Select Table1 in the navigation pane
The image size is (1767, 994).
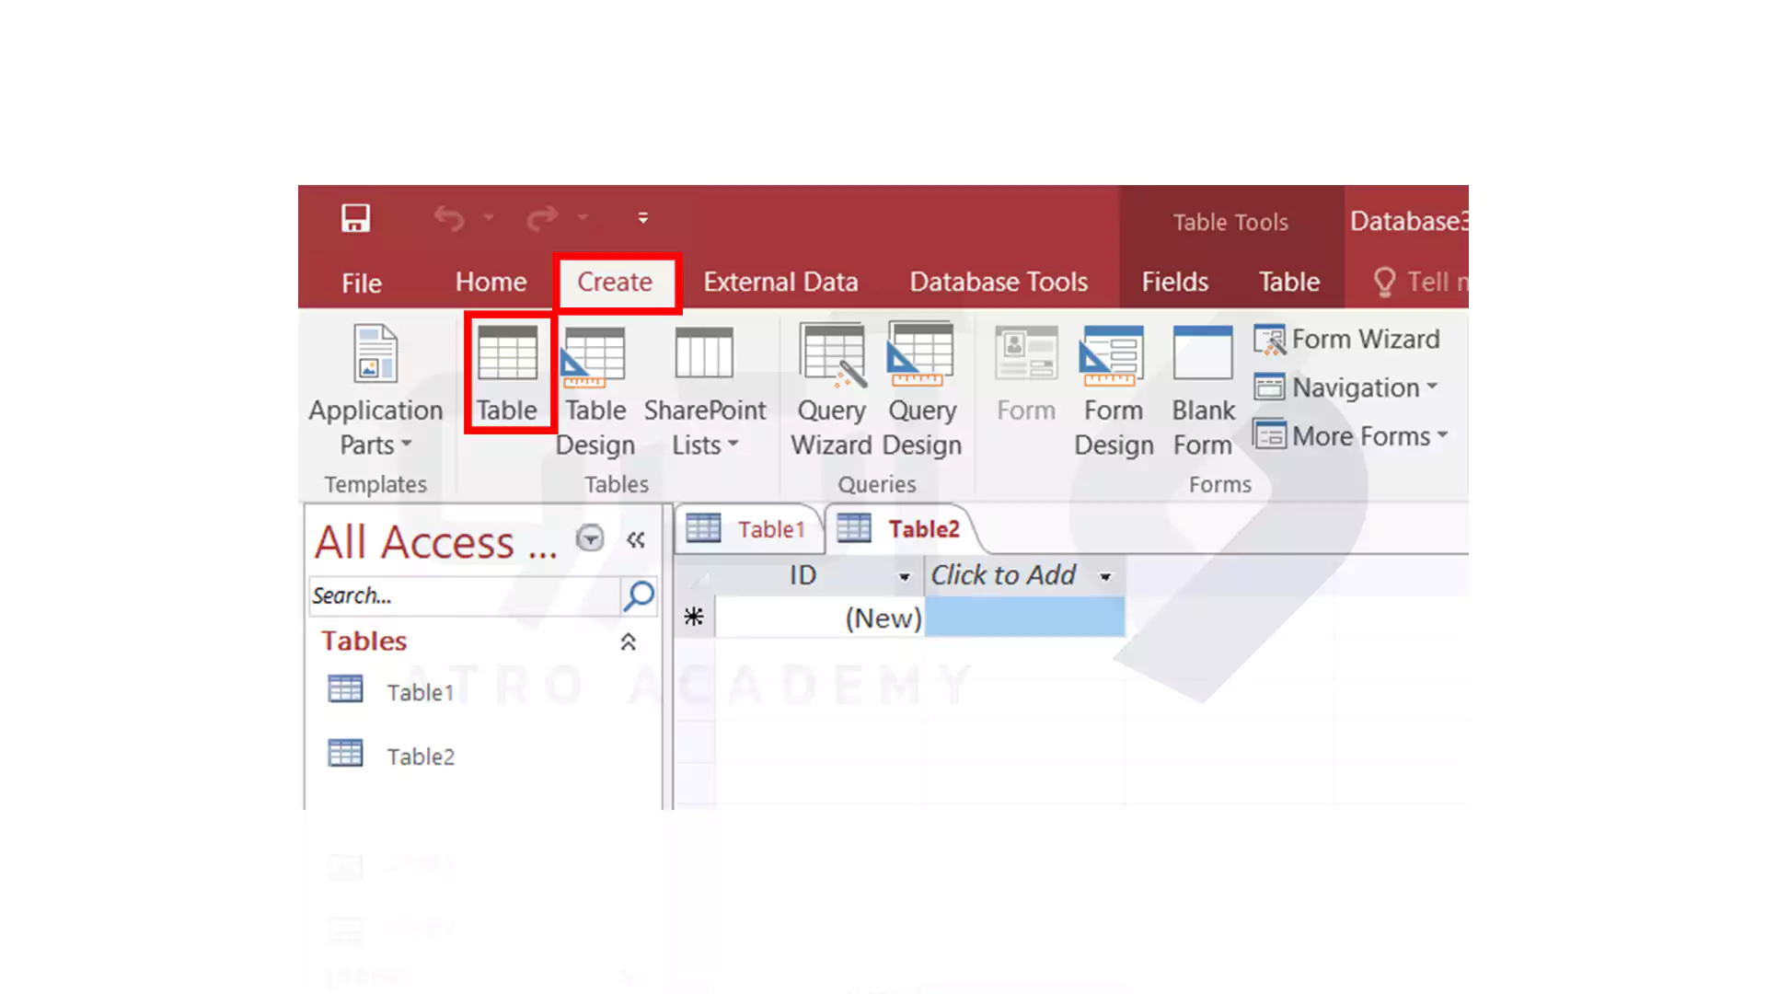point(392,691)
